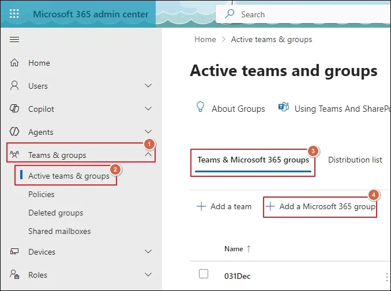Click Add a team button
This screenshot has width=391, height=291.
(224, 206)
